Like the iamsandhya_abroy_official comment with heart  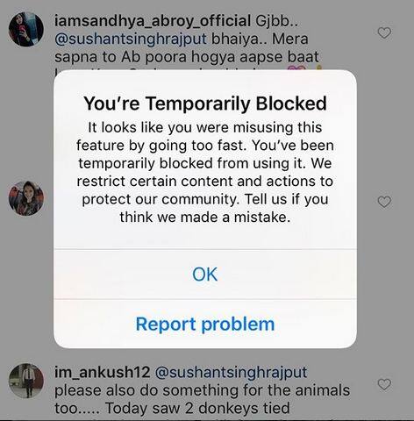(x=384, y=32)
